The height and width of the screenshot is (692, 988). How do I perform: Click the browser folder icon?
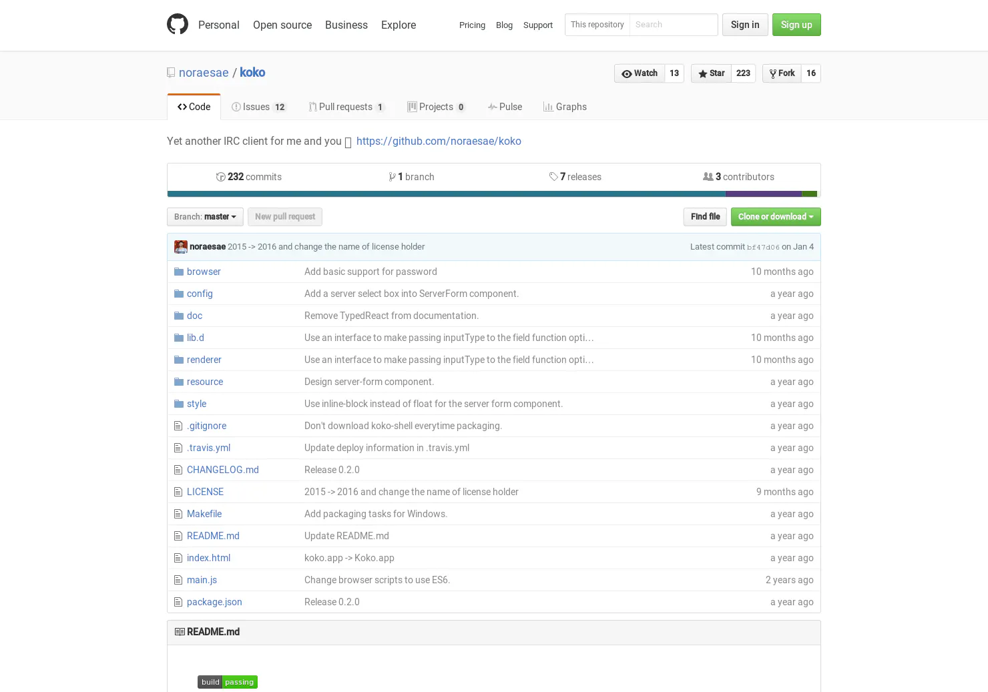coord(178,272)
